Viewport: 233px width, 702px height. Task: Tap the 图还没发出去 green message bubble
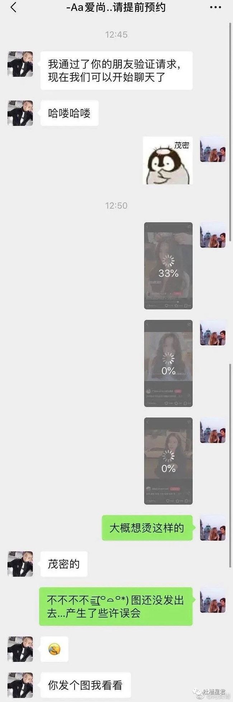point(115,606)
